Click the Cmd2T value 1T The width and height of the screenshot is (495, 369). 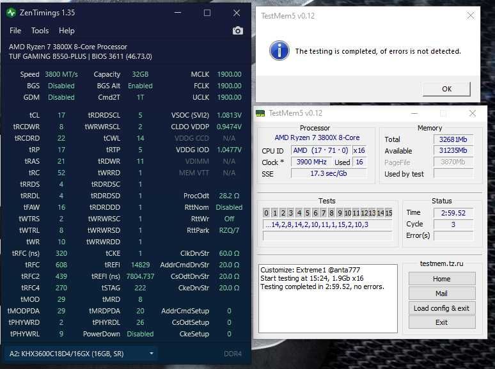(x=140, y=97)
